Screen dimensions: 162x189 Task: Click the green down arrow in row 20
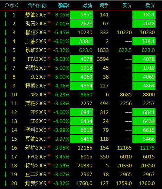tap(5, 183)
